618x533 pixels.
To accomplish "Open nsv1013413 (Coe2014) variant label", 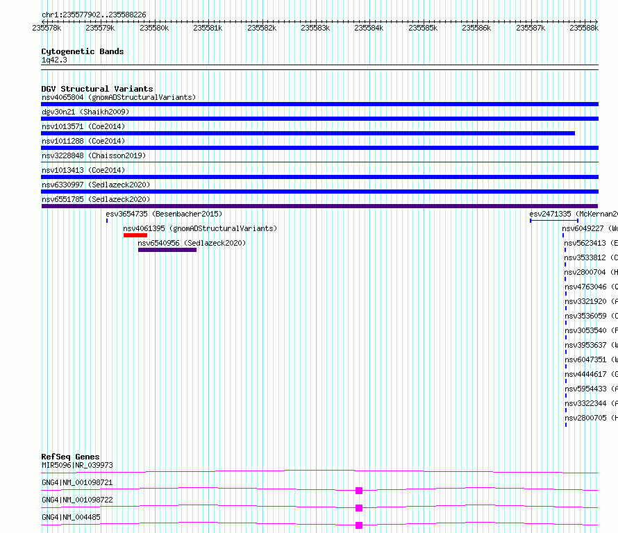I will [x=83, y=170].
